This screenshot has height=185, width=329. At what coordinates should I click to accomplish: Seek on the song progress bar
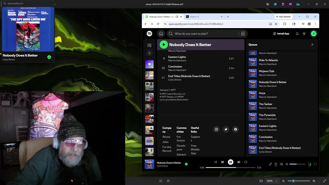[230, 168]
